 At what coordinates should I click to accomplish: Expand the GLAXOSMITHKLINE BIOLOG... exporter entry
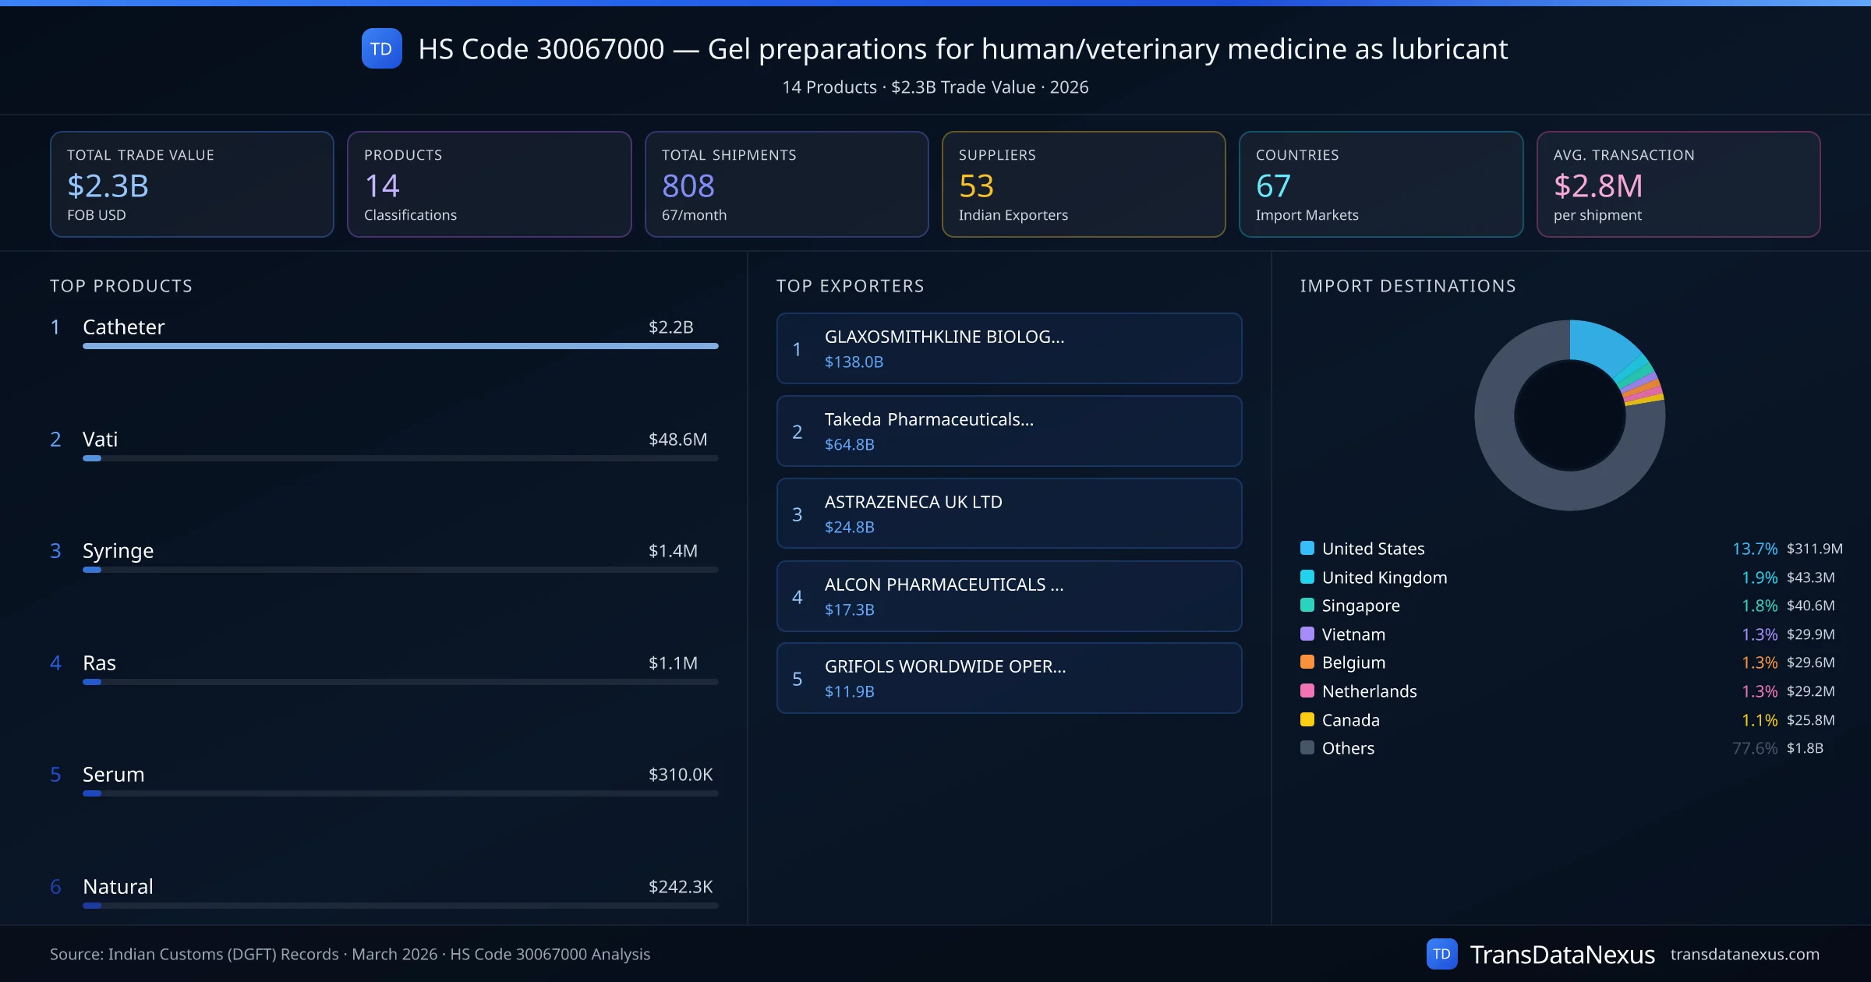[1008, 348]
